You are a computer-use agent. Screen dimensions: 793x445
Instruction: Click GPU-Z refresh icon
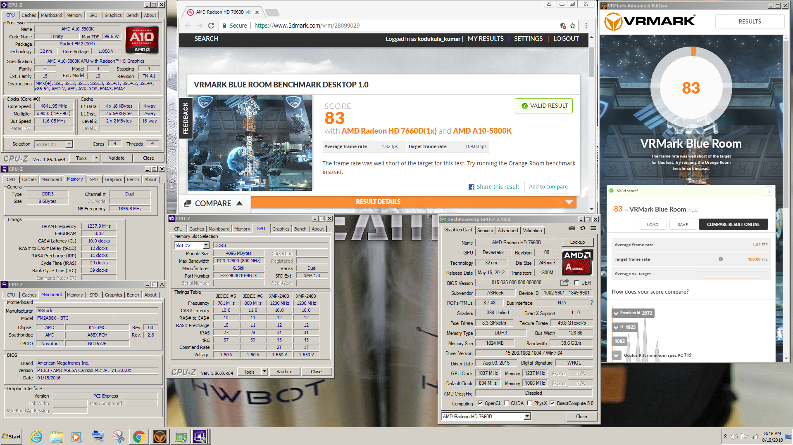(583, 228)
